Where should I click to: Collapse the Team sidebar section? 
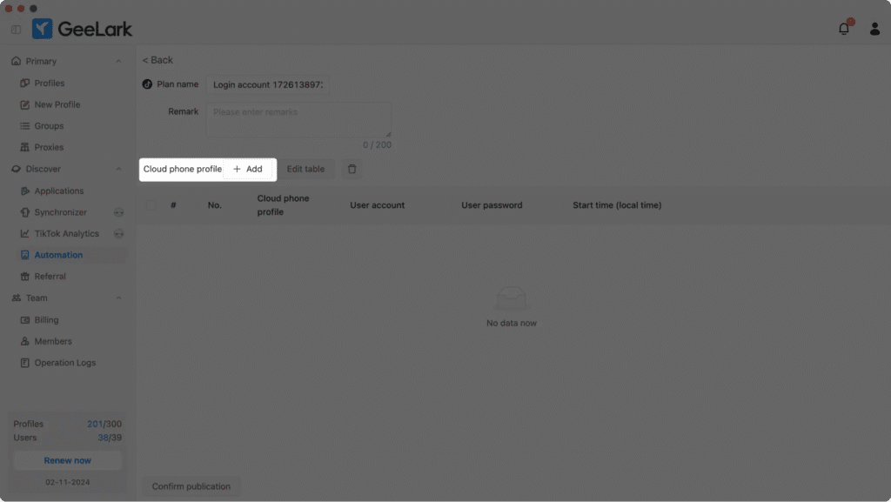coord(118,298)
